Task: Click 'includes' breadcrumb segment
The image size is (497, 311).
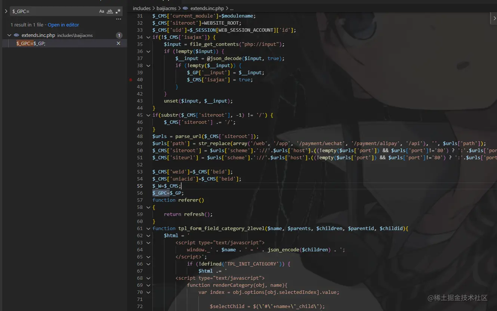Action: pyautogui.click(x=142, y=8)
